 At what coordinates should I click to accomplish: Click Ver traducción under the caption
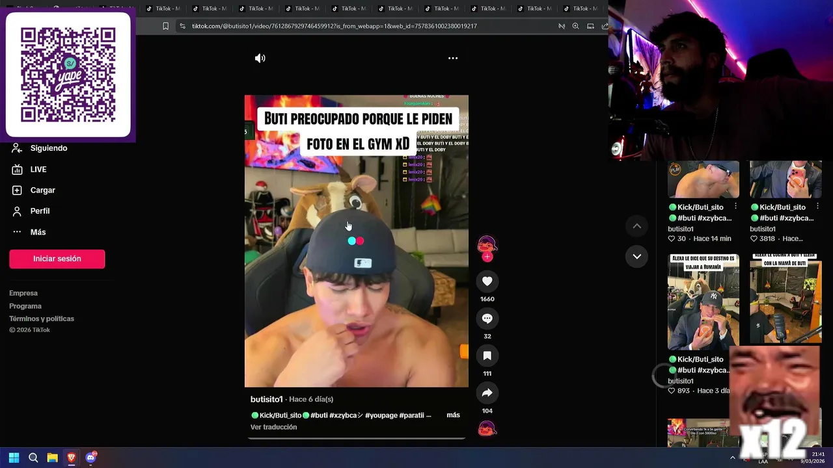(x=273, y=427)
